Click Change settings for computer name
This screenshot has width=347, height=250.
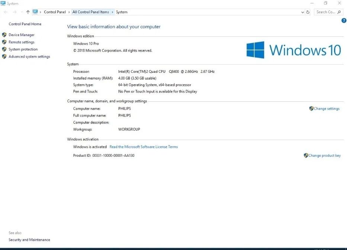tap(327, 108)
